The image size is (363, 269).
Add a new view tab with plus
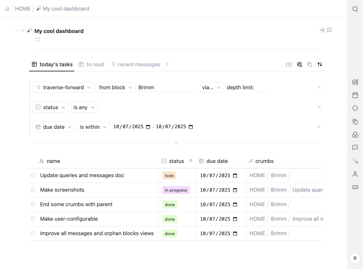coord(167,64)
